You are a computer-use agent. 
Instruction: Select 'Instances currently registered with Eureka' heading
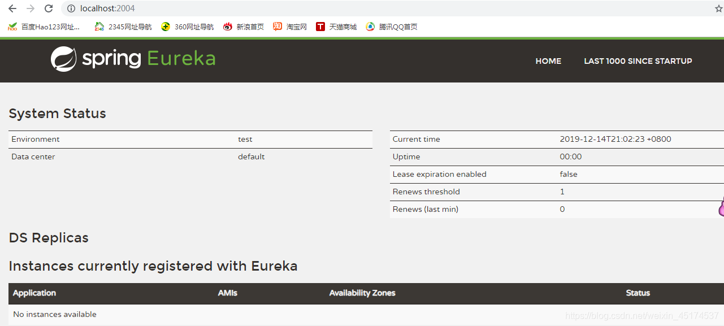[x=153, y=266]
